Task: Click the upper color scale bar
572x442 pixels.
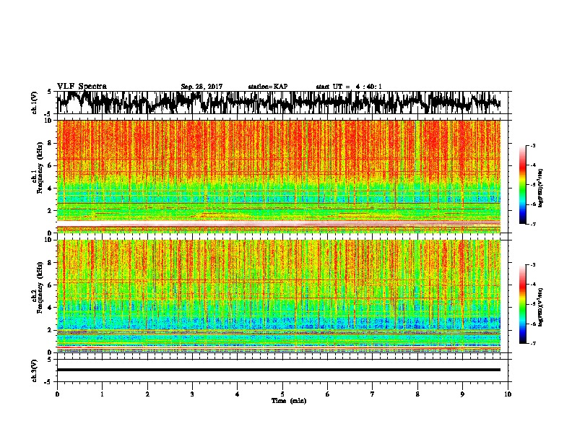Action: click(x=522, y=185)
